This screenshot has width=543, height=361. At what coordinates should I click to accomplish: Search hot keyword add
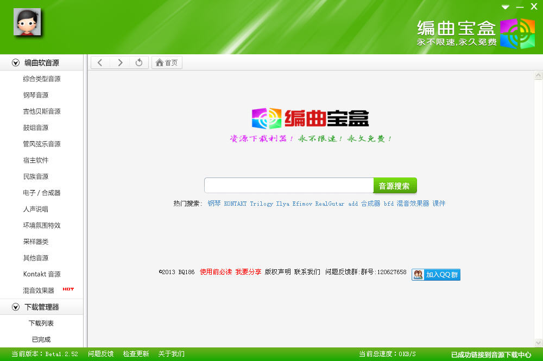(353, 204)
